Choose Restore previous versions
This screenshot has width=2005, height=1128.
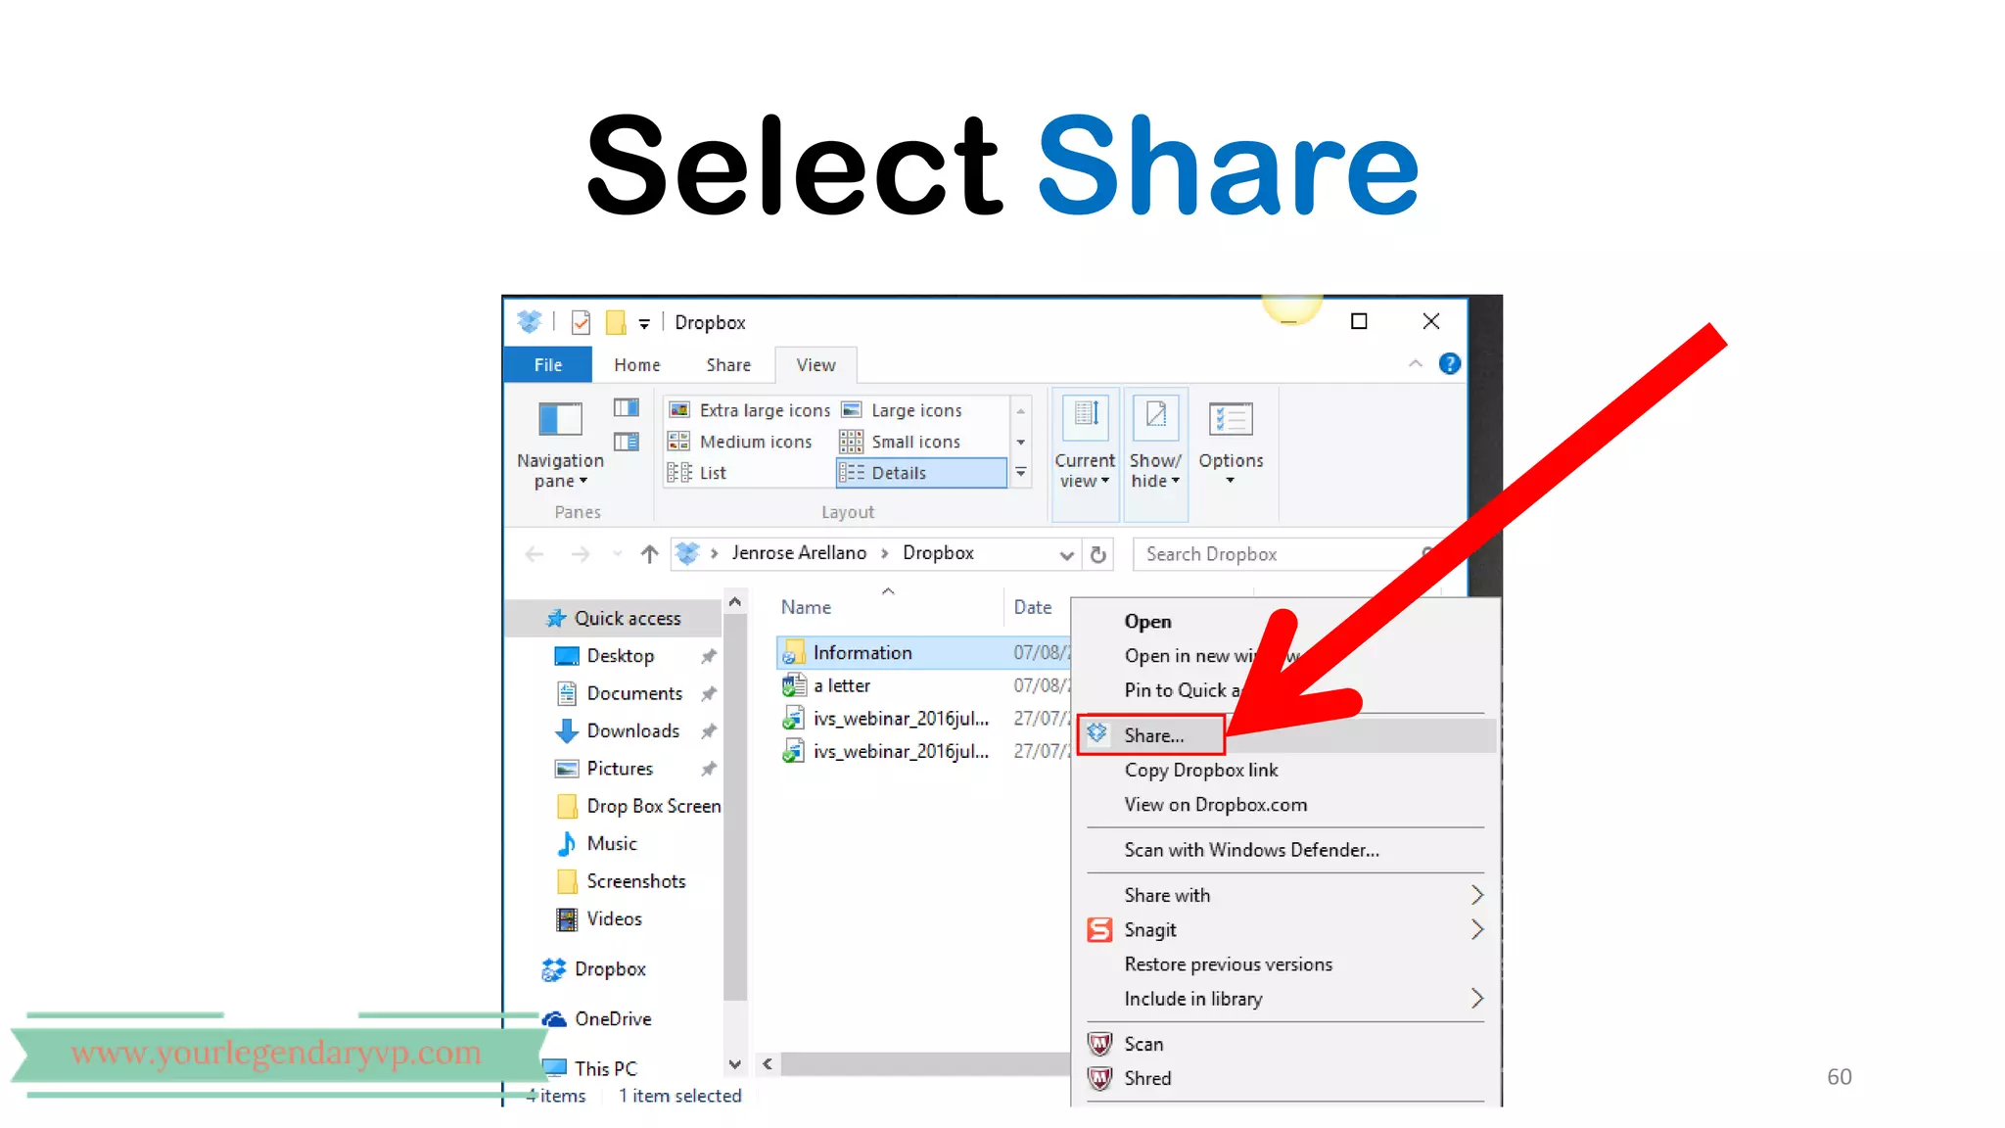[1228, 964]
